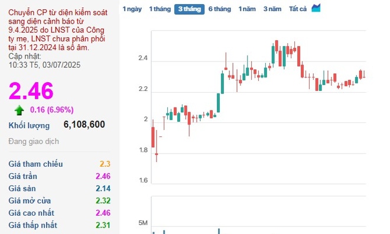Image resolution: width=390 pixels, height=234 pixels.
Task: Click the current price 2.46
Action: pyautogui.click(x=31, y=91)
